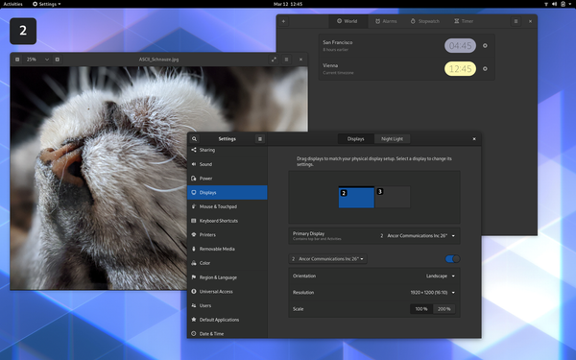Open the 25% zoom dropdown in image viewer
The height and width of the screenshot is (360, 576).
37,60
